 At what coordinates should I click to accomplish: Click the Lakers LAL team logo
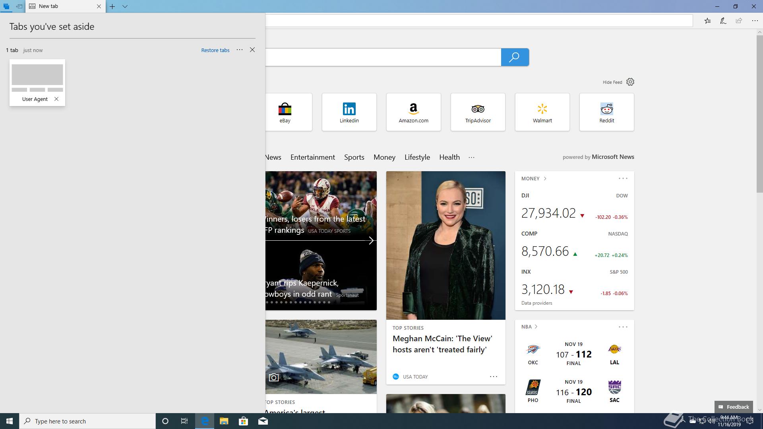[614, 349]
